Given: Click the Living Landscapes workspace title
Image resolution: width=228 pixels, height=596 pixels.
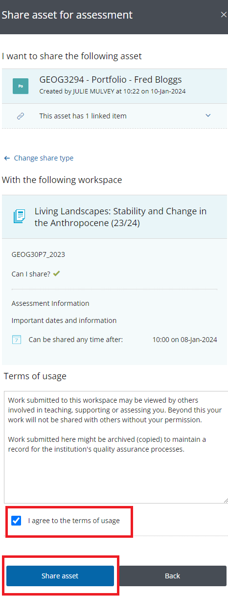Looking at the screenshot, I should pyautogui.click(x=120, y=217).
